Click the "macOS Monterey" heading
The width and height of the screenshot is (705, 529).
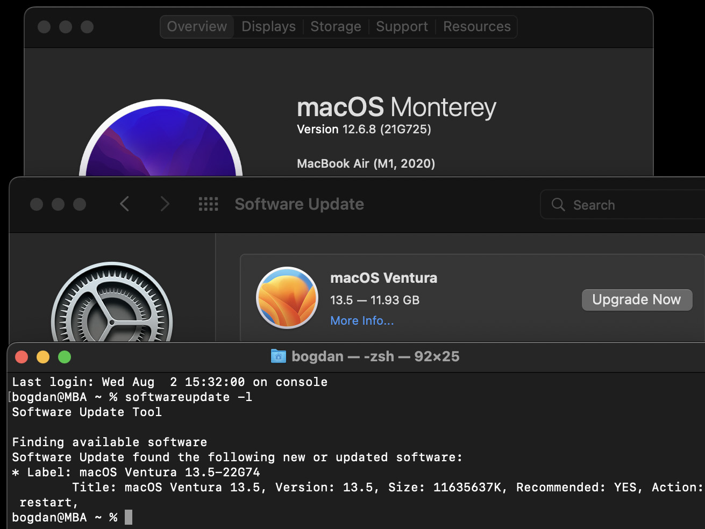click(396, 107)
